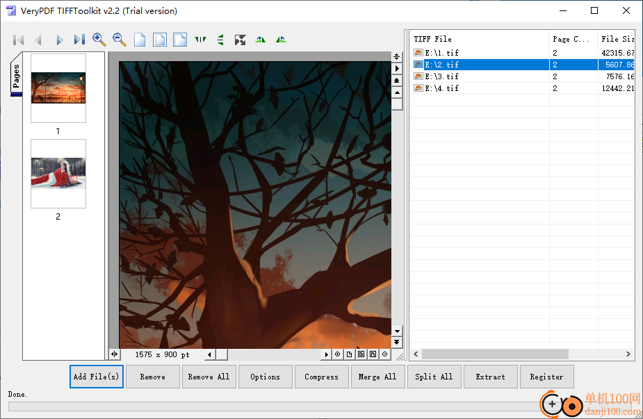Click the preview horizontal scrollbar thumb
Viewport: 643px width, 419px height.
(222, 354)
